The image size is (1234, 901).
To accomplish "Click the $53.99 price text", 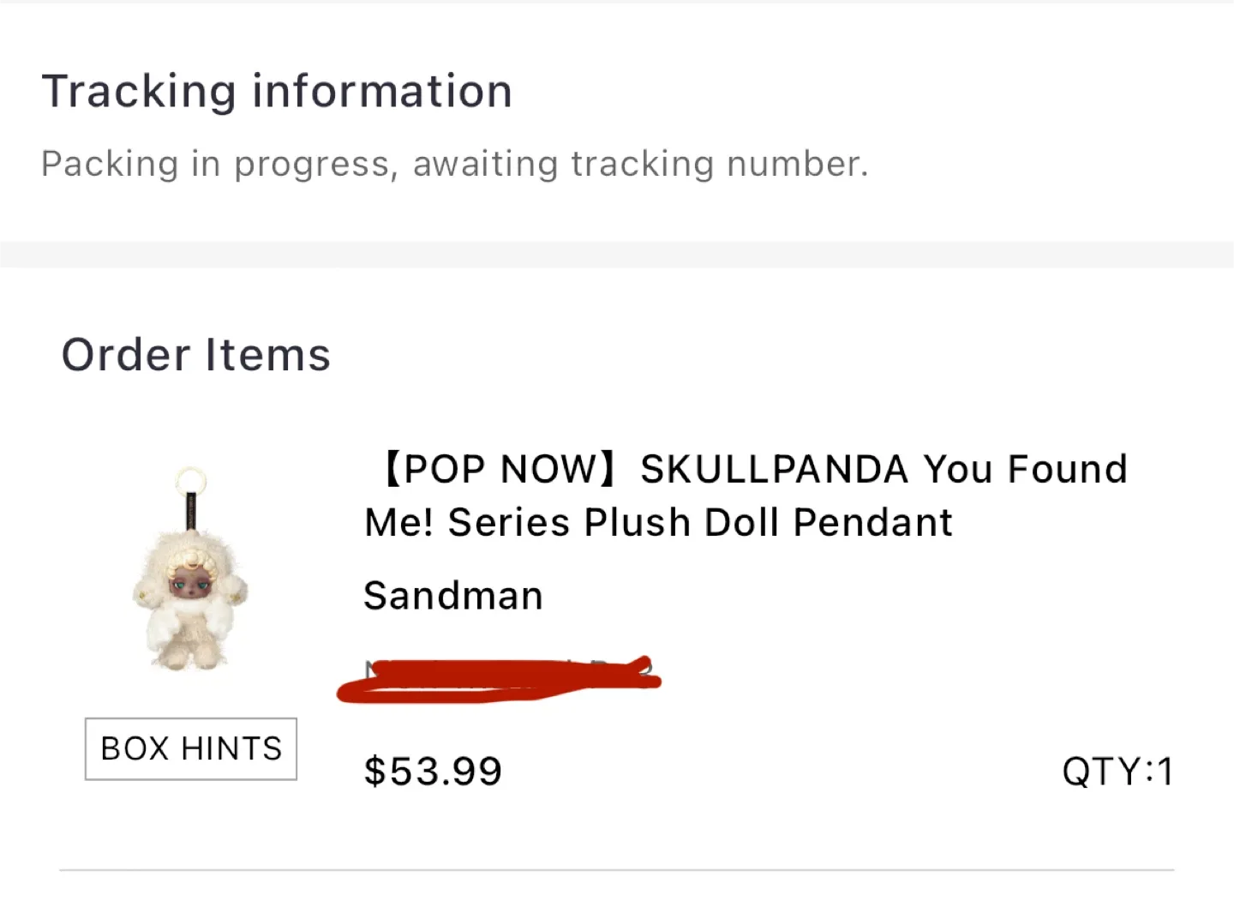I will 432,770.
